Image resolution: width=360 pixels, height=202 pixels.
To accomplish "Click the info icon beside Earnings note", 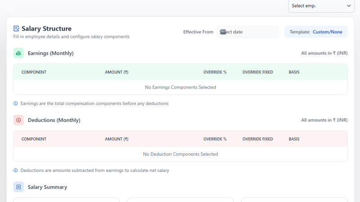I will point(16,104).
